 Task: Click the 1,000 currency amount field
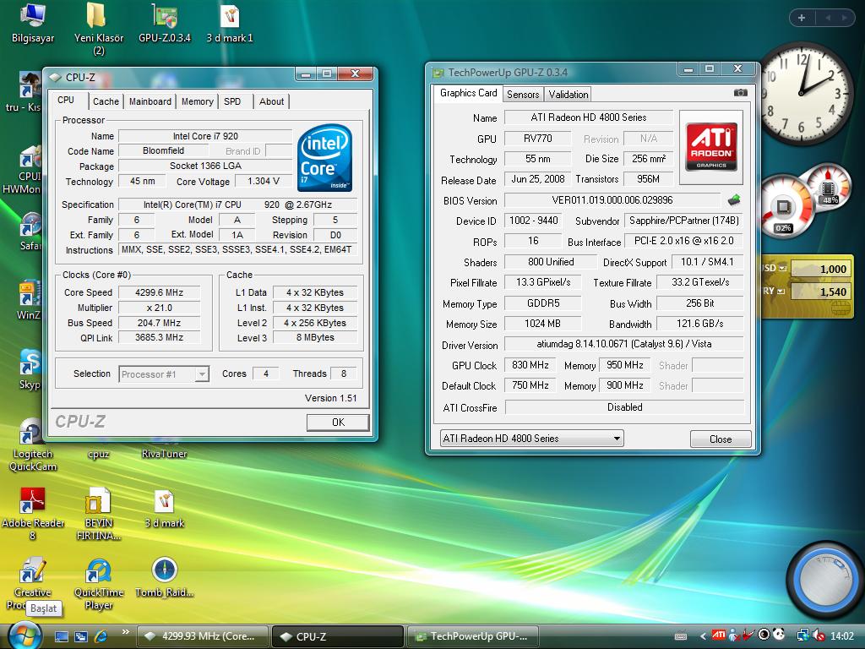coord(819,269)
